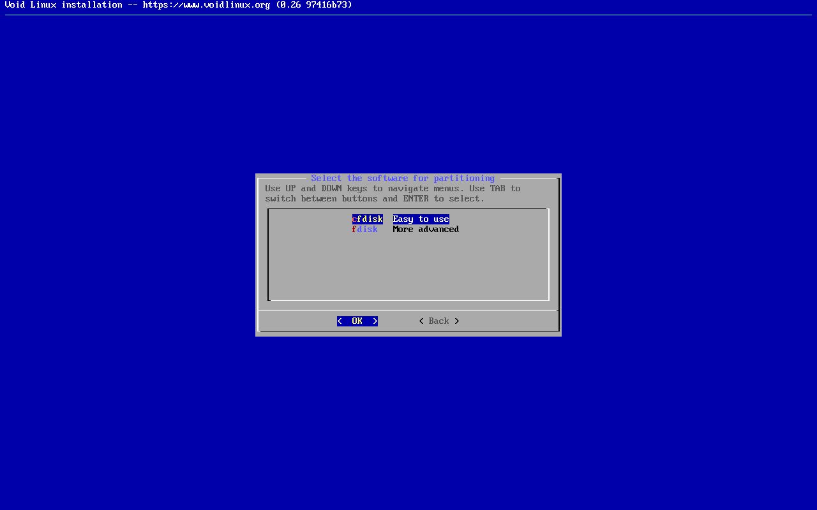Click the "Easy to use" description
Viewport: 817px width, 510px height.
pos(421,219)
